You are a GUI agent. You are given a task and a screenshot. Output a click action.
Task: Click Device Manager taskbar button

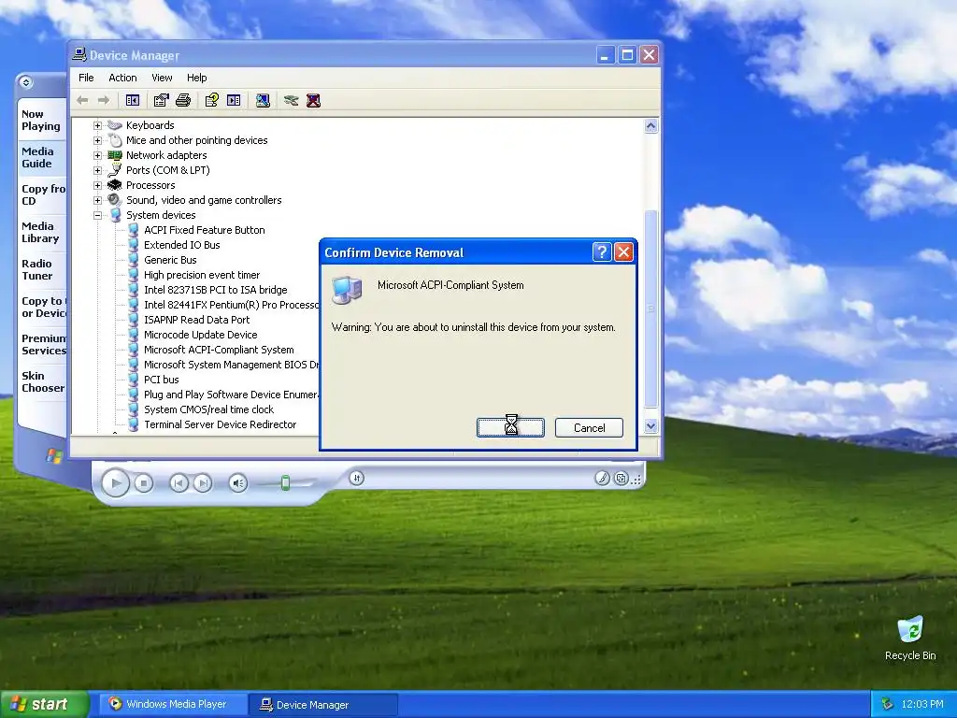(x=323, y=705)
